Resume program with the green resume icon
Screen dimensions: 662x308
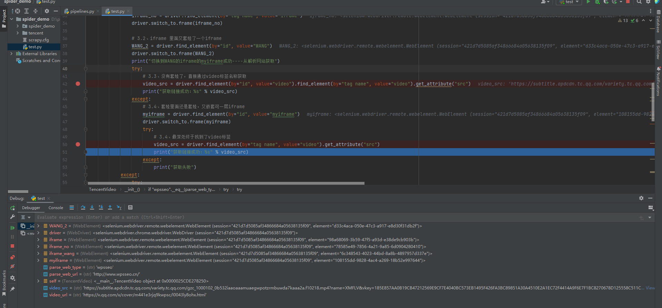pyautogui.click(x=12, y=228)
